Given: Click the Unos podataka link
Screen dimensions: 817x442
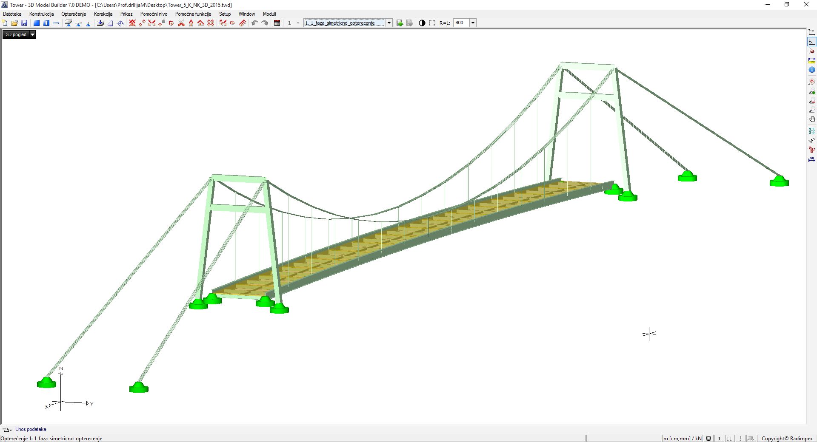Looking at the screenshot, I should [31, 429].
